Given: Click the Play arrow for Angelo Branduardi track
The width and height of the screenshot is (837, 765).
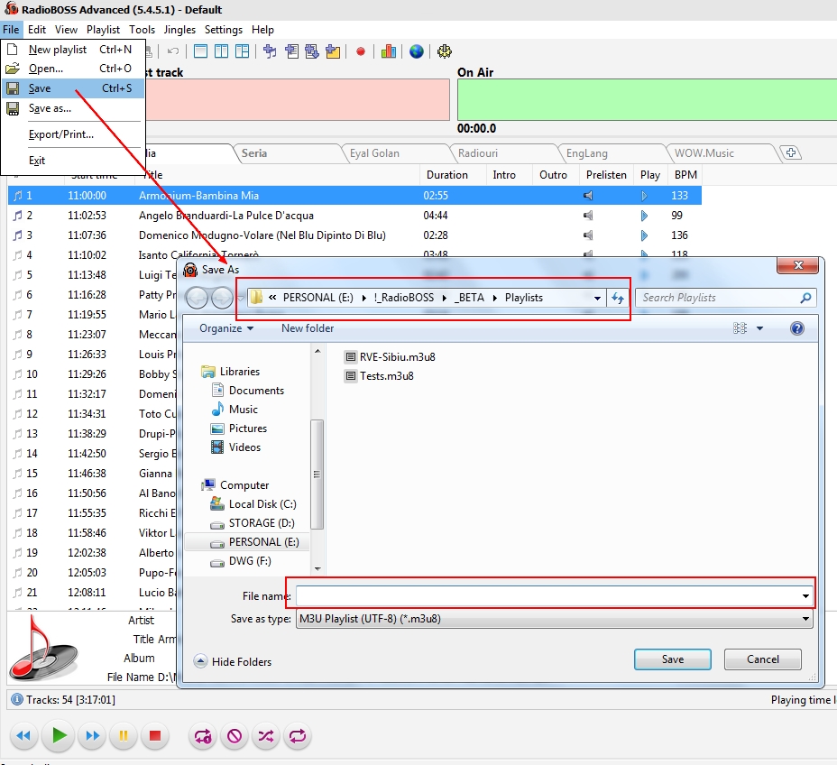Looking at the screenshot, I should pos(644,215).
